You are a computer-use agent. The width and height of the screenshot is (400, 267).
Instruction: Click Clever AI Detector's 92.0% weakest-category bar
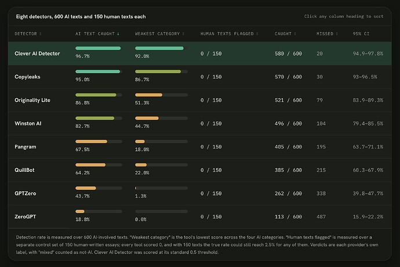[x=161, y=48]
